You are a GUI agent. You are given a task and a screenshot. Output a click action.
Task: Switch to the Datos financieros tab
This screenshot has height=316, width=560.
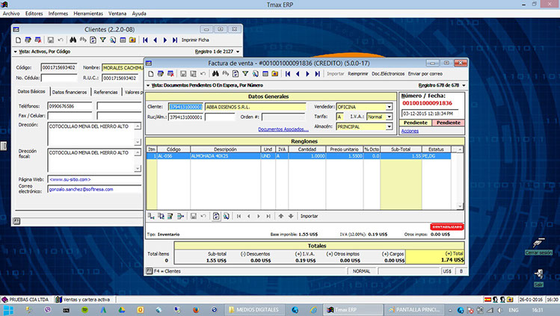click(70, 92)
